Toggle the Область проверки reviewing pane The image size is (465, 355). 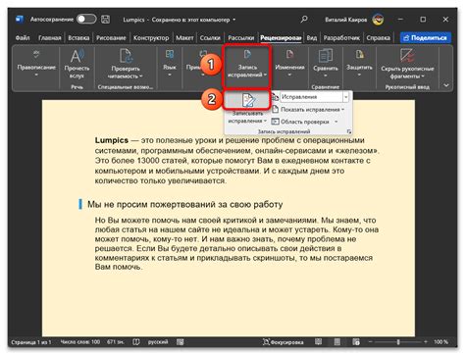[301, 122]
